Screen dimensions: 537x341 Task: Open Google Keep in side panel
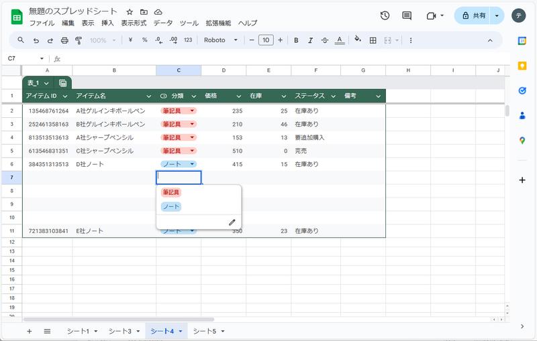(x=522, y=66)
